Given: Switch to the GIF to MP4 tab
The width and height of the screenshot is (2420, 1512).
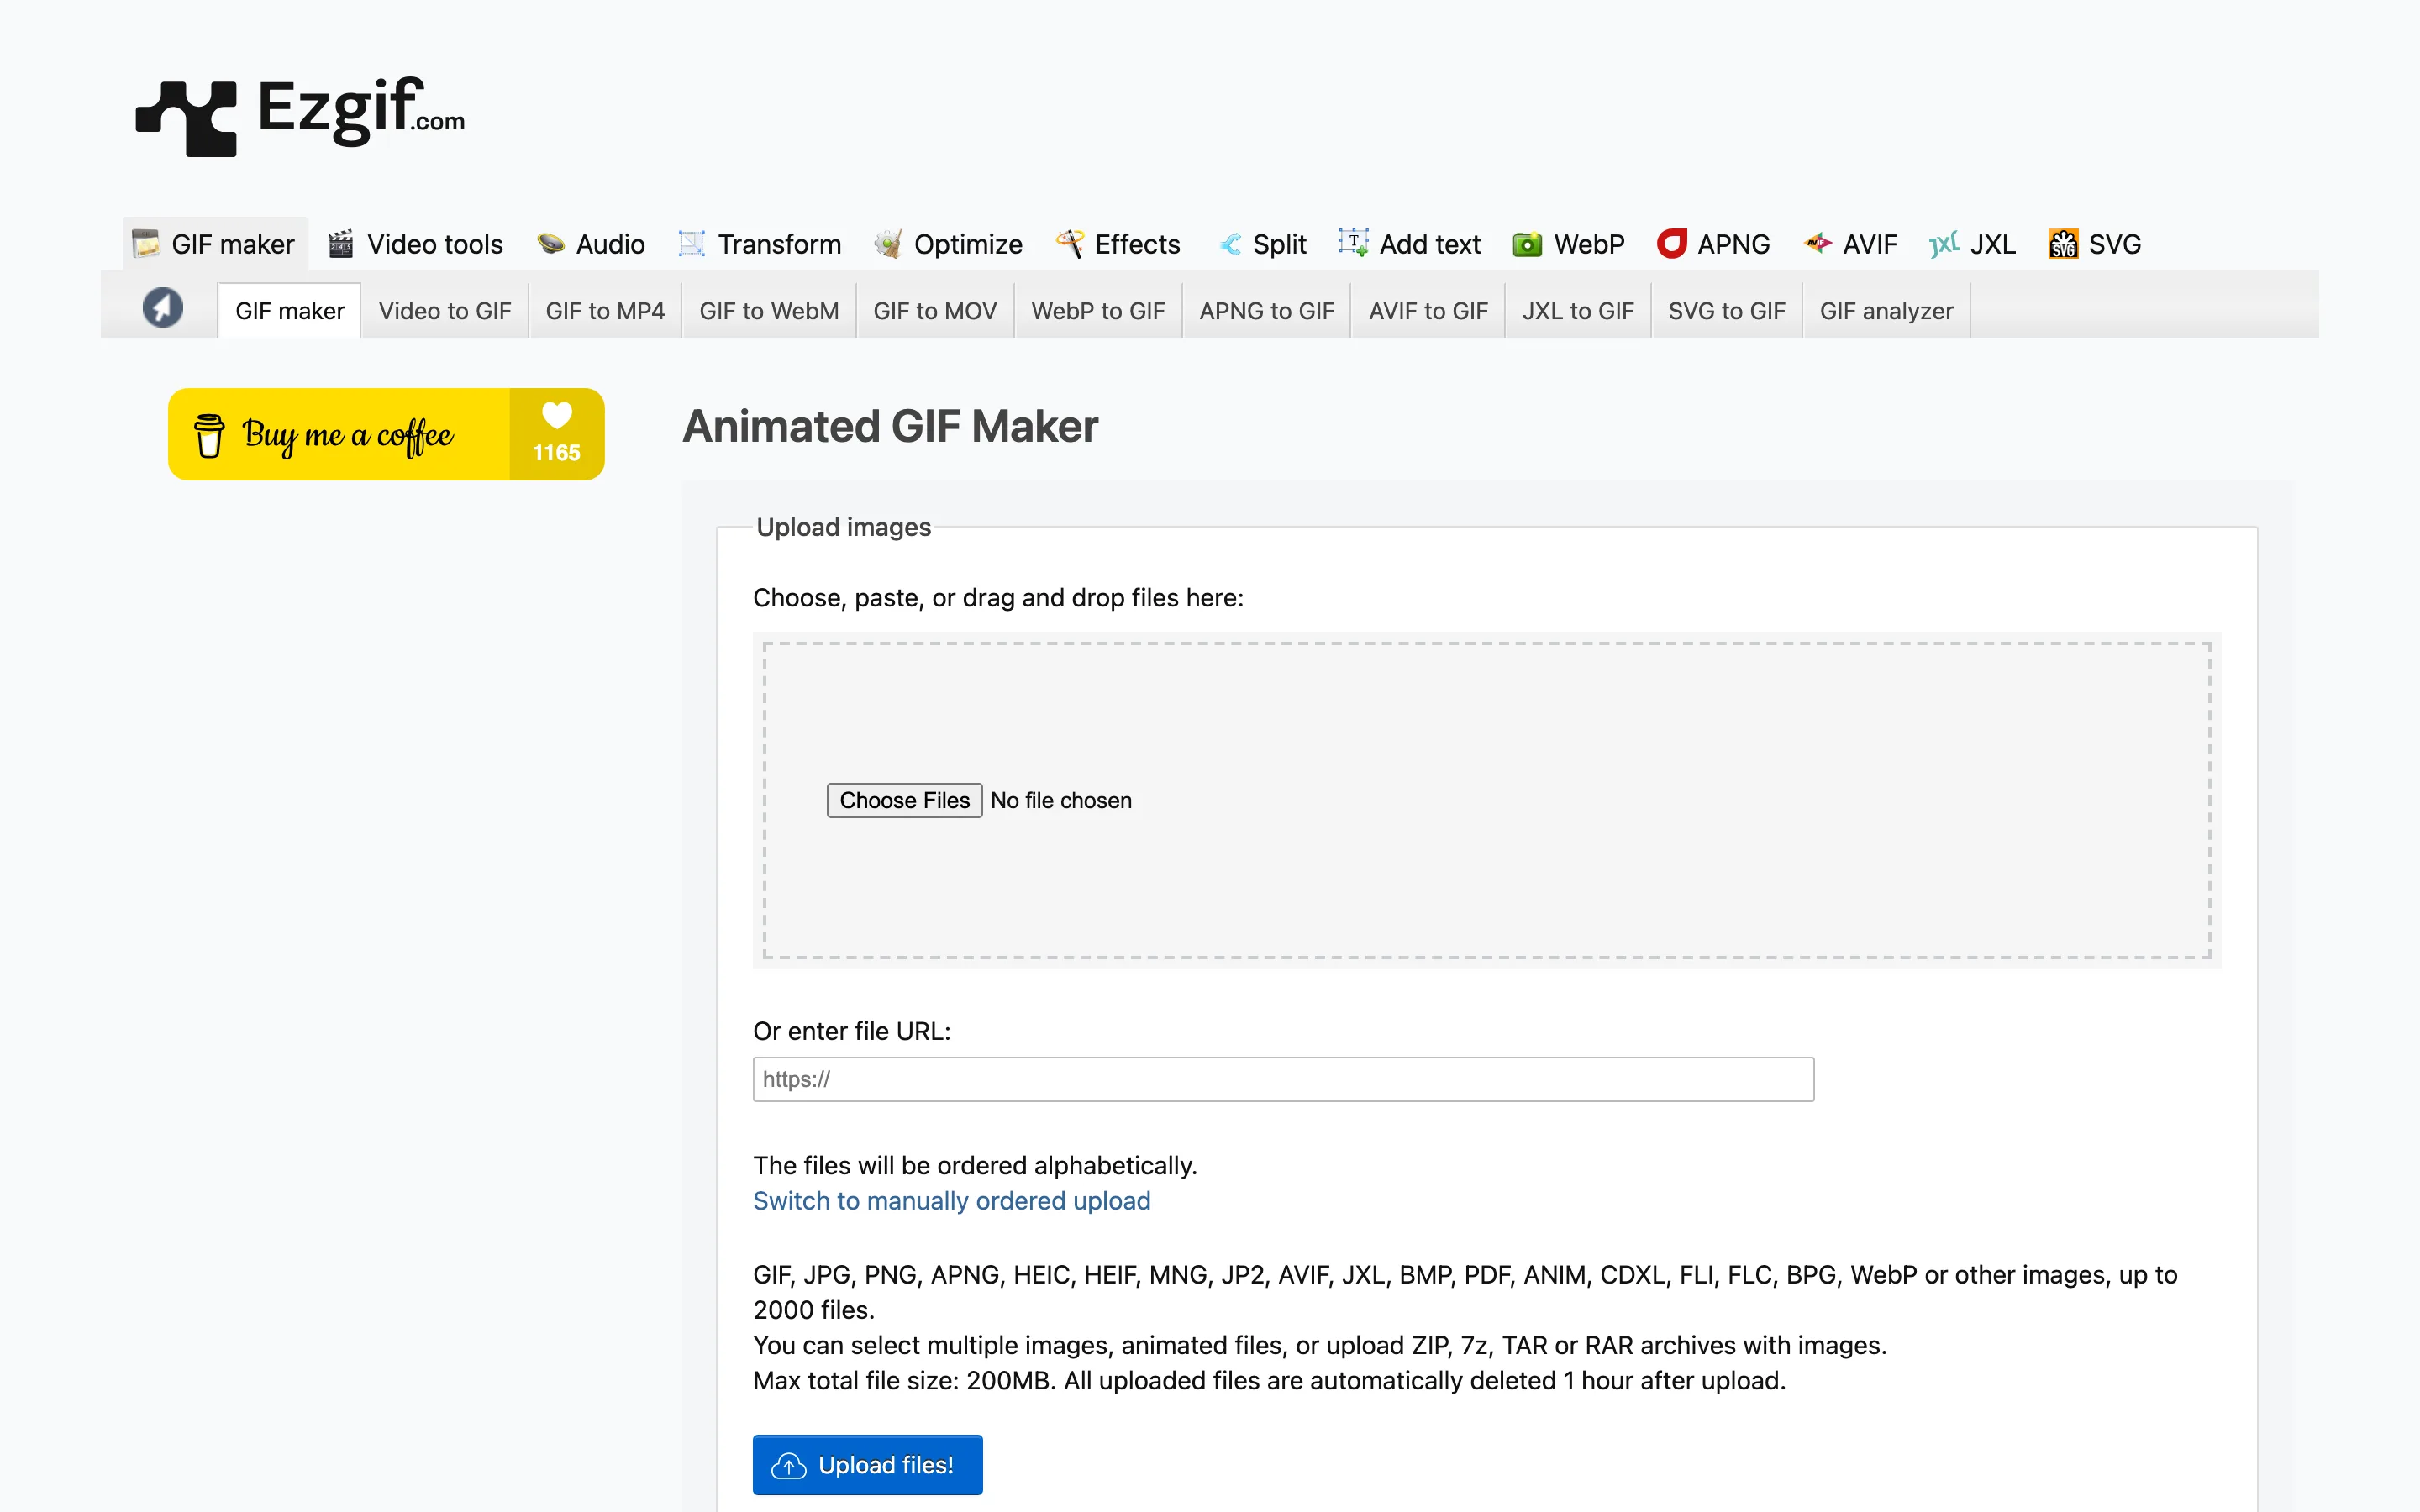Looking at the screenshot, I should 605,311.
